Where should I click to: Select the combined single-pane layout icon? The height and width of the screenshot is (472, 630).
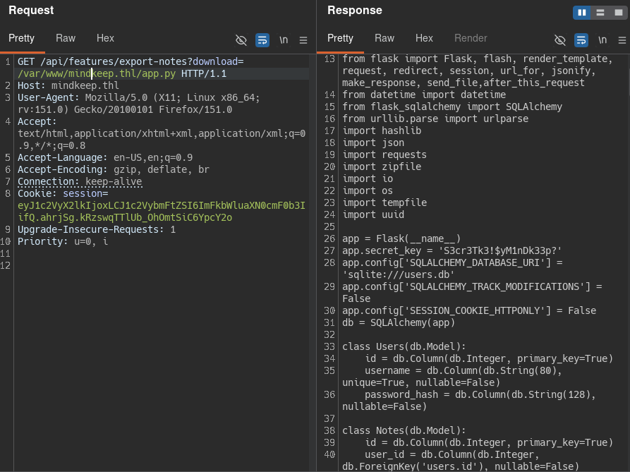tap(618, 13)
